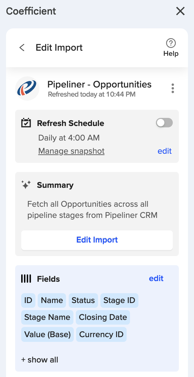This screenshot has height=377, width=194.
Task: Open the three-dot menu for Pipeliner import
Action: (173, 88)
